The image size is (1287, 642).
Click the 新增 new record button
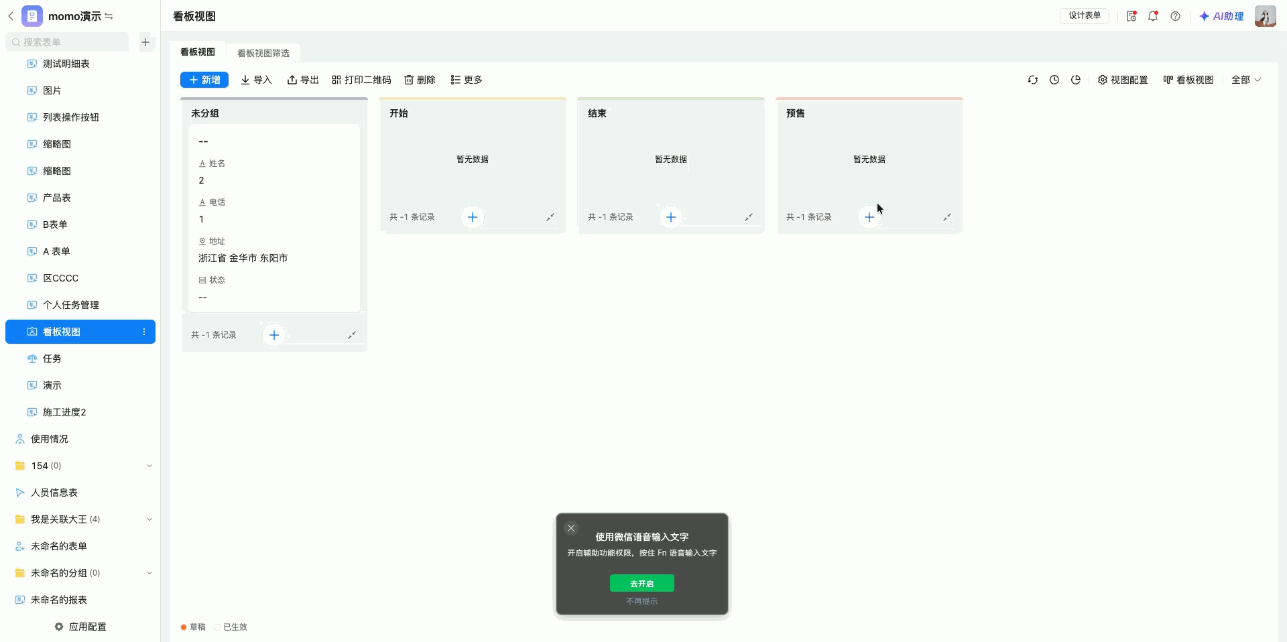[204, 80]
